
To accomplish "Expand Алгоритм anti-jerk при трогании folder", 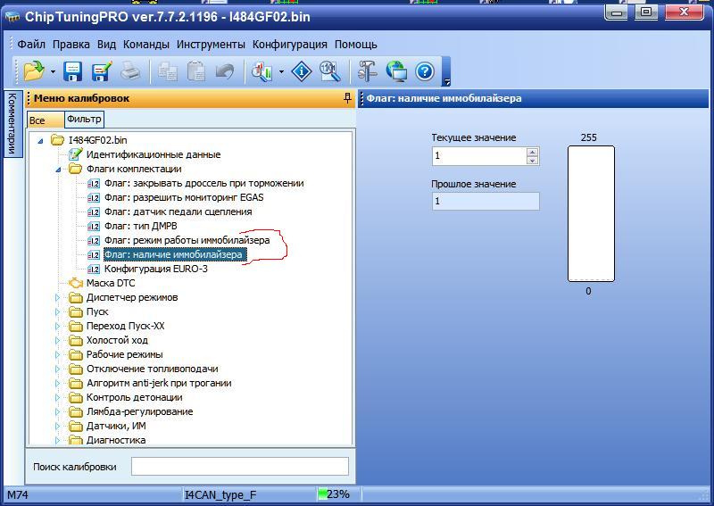I will coord(57,383).
